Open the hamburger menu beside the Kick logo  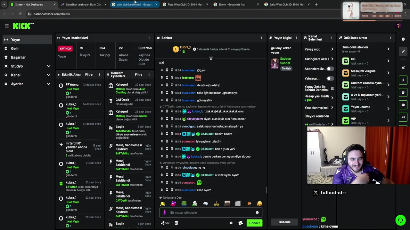[7, 26]
